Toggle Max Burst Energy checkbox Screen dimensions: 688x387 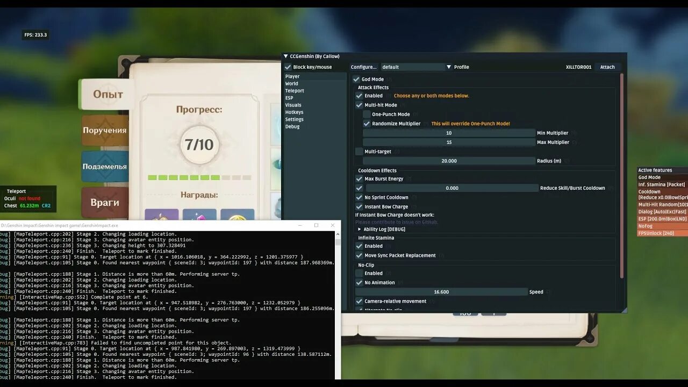359,178
